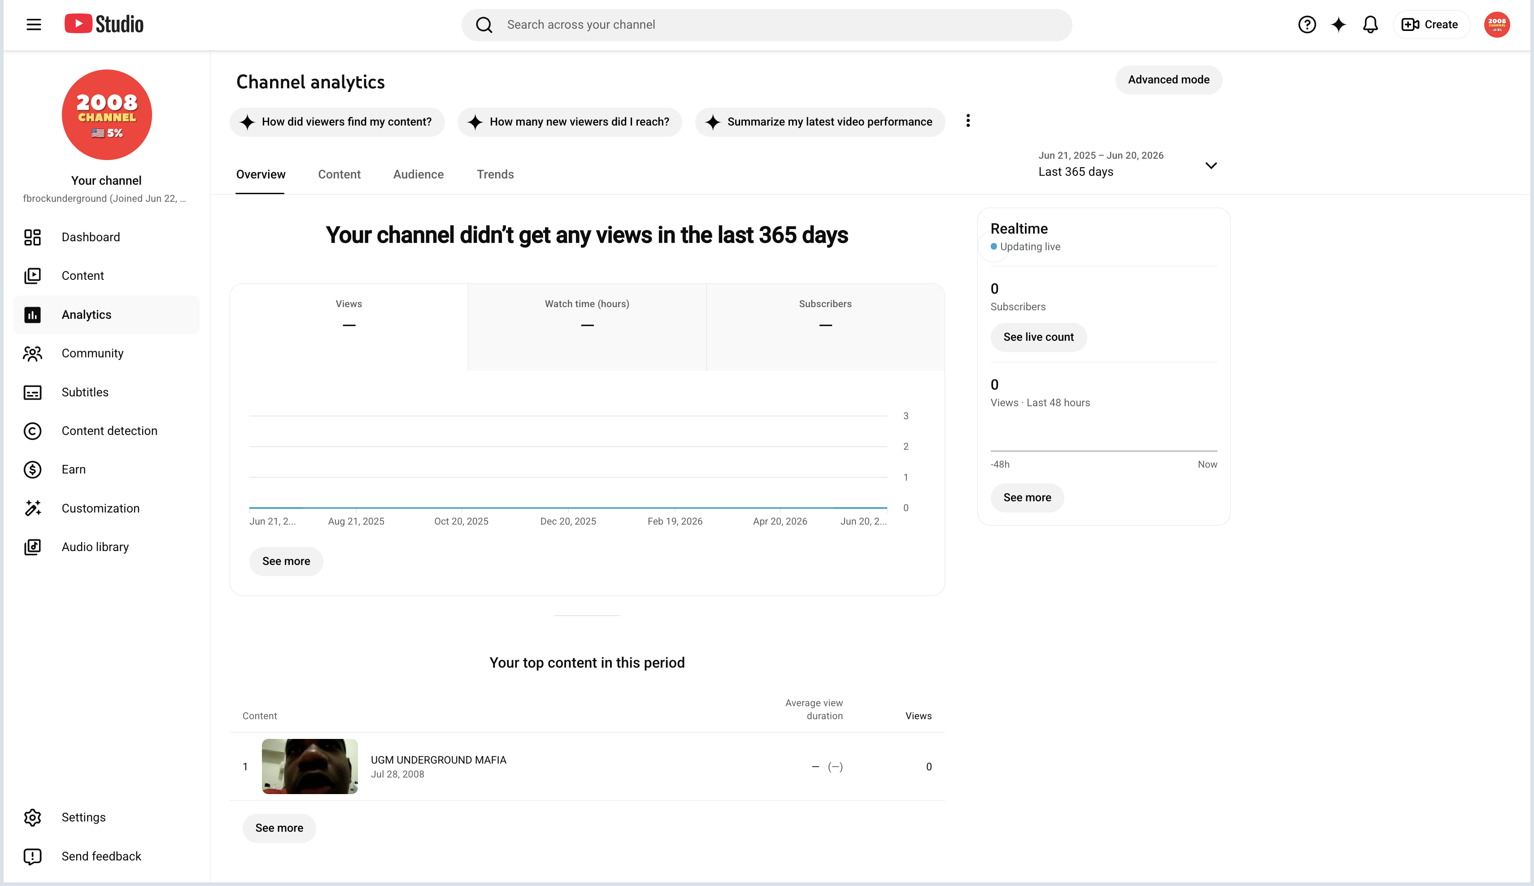The width and height of the screenshot is (1534, 886).
Task: Open the notifications bell
Action: pos(1370,24)
